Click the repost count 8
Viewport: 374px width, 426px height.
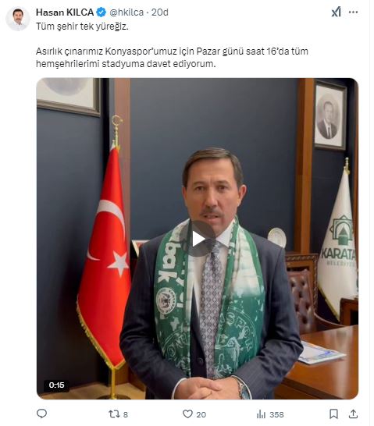click(125, 414)
